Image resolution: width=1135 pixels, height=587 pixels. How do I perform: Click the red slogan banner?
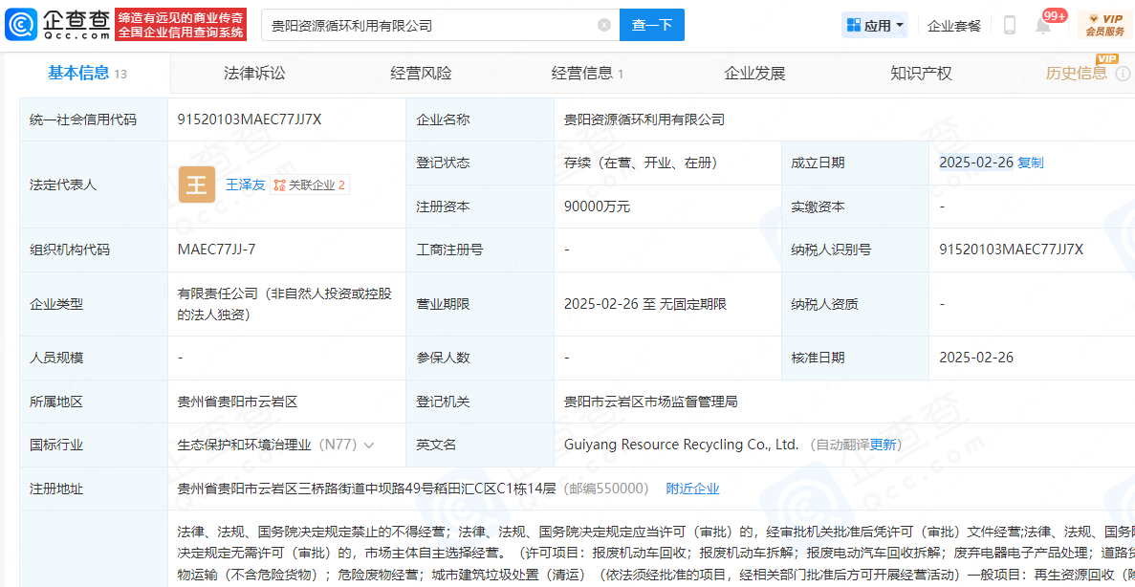pos(181,25)
